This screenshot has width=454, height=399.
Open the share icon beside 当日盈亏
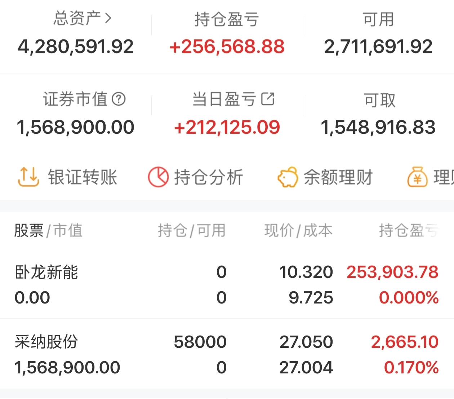pos(267,99)
